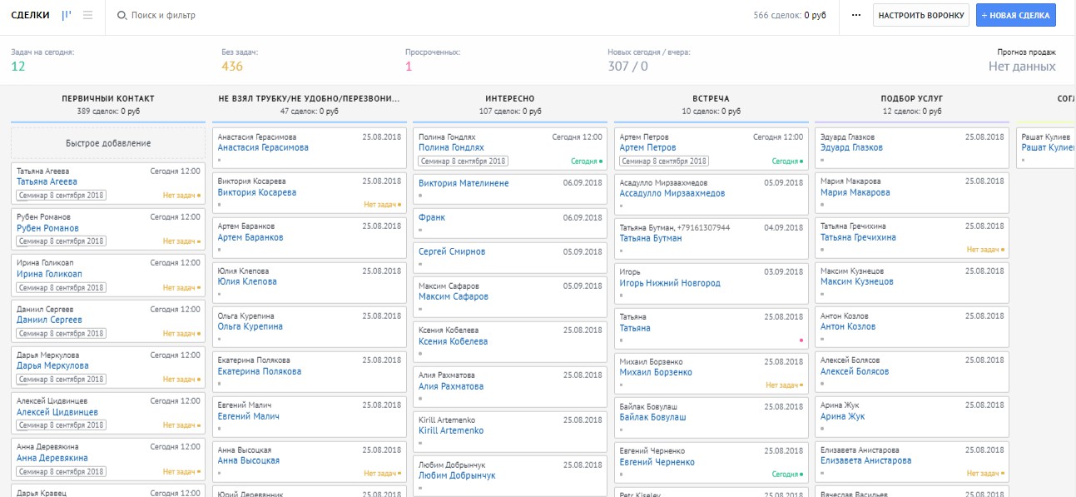Show overdue deals via Просроченных count
Screen dimensions: 1076x497
[409, 67]
